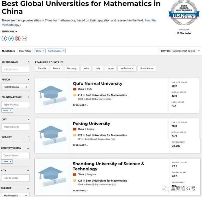Choose South Korea featured country
The height and width of the screenshot is (197, 202).
[147, 68]
